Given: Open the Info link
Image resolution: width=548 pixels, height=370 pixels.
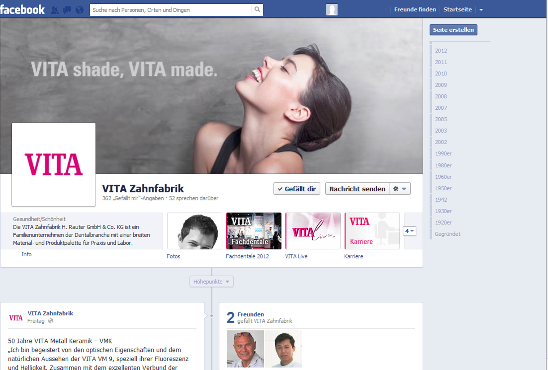Looking at the screenshot, I should 27,254.
